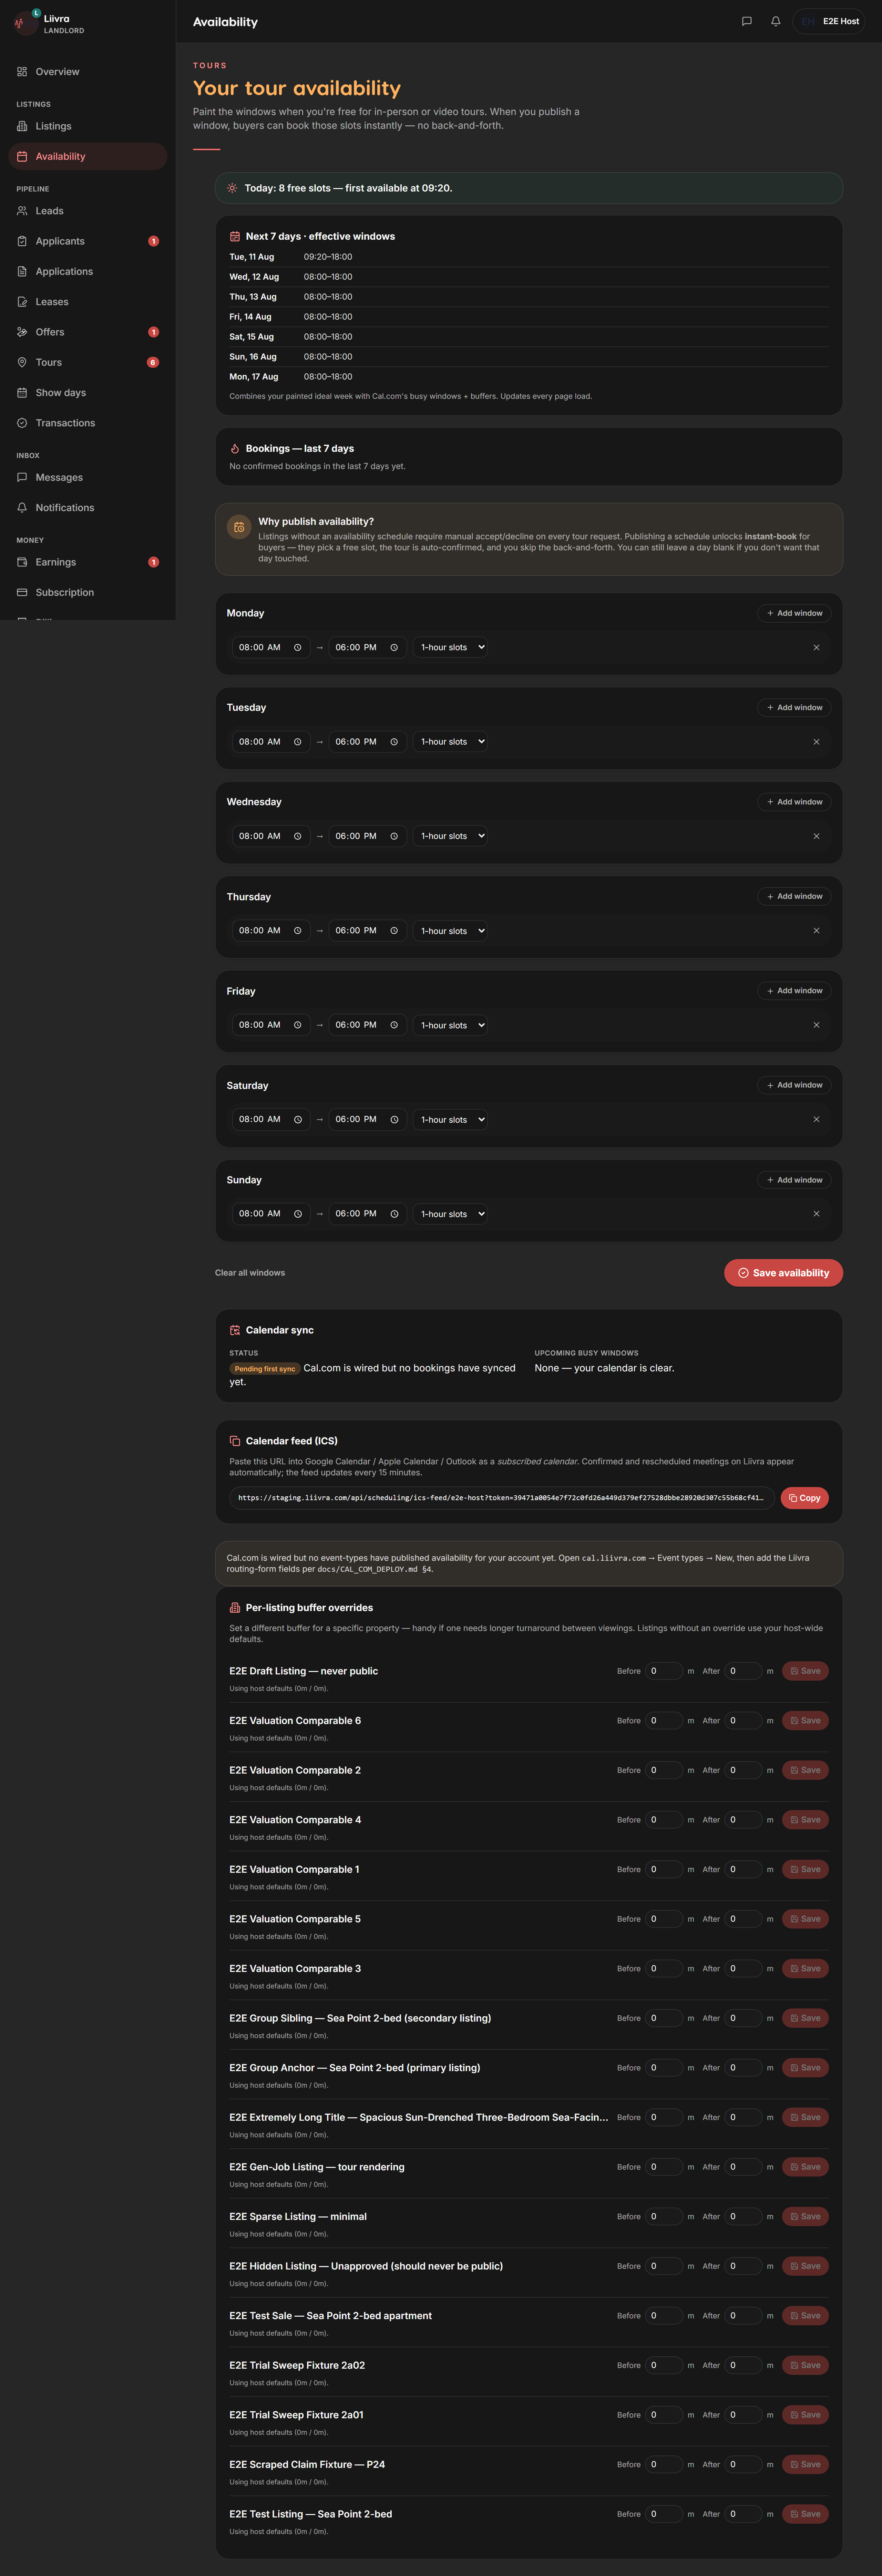Open Earnings in sidebar
This screenshot has width=882, height=2576.
pyautogui.click(x=88, y=562)
